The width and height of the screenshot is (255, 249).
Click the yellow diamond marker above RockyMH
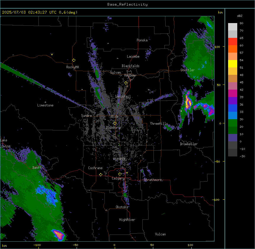coord(74,60)
